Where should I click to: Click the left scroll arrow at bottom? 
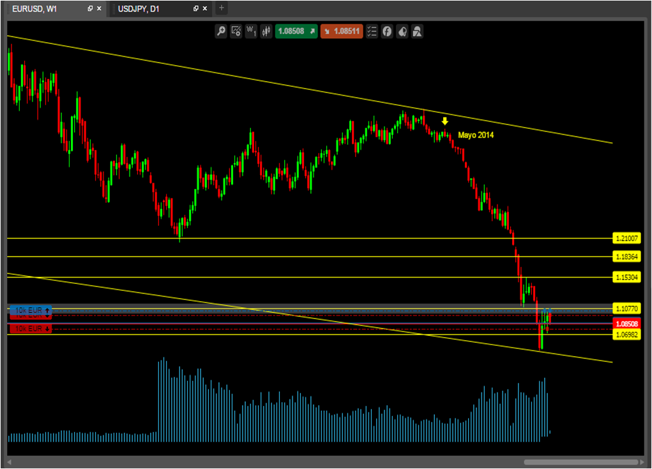(x=9, y=462)
